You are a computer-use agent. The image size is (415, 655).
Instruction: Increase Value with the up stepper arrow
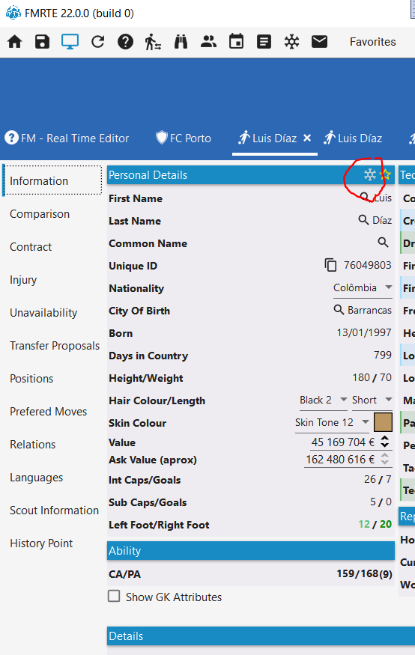[385, 438]
